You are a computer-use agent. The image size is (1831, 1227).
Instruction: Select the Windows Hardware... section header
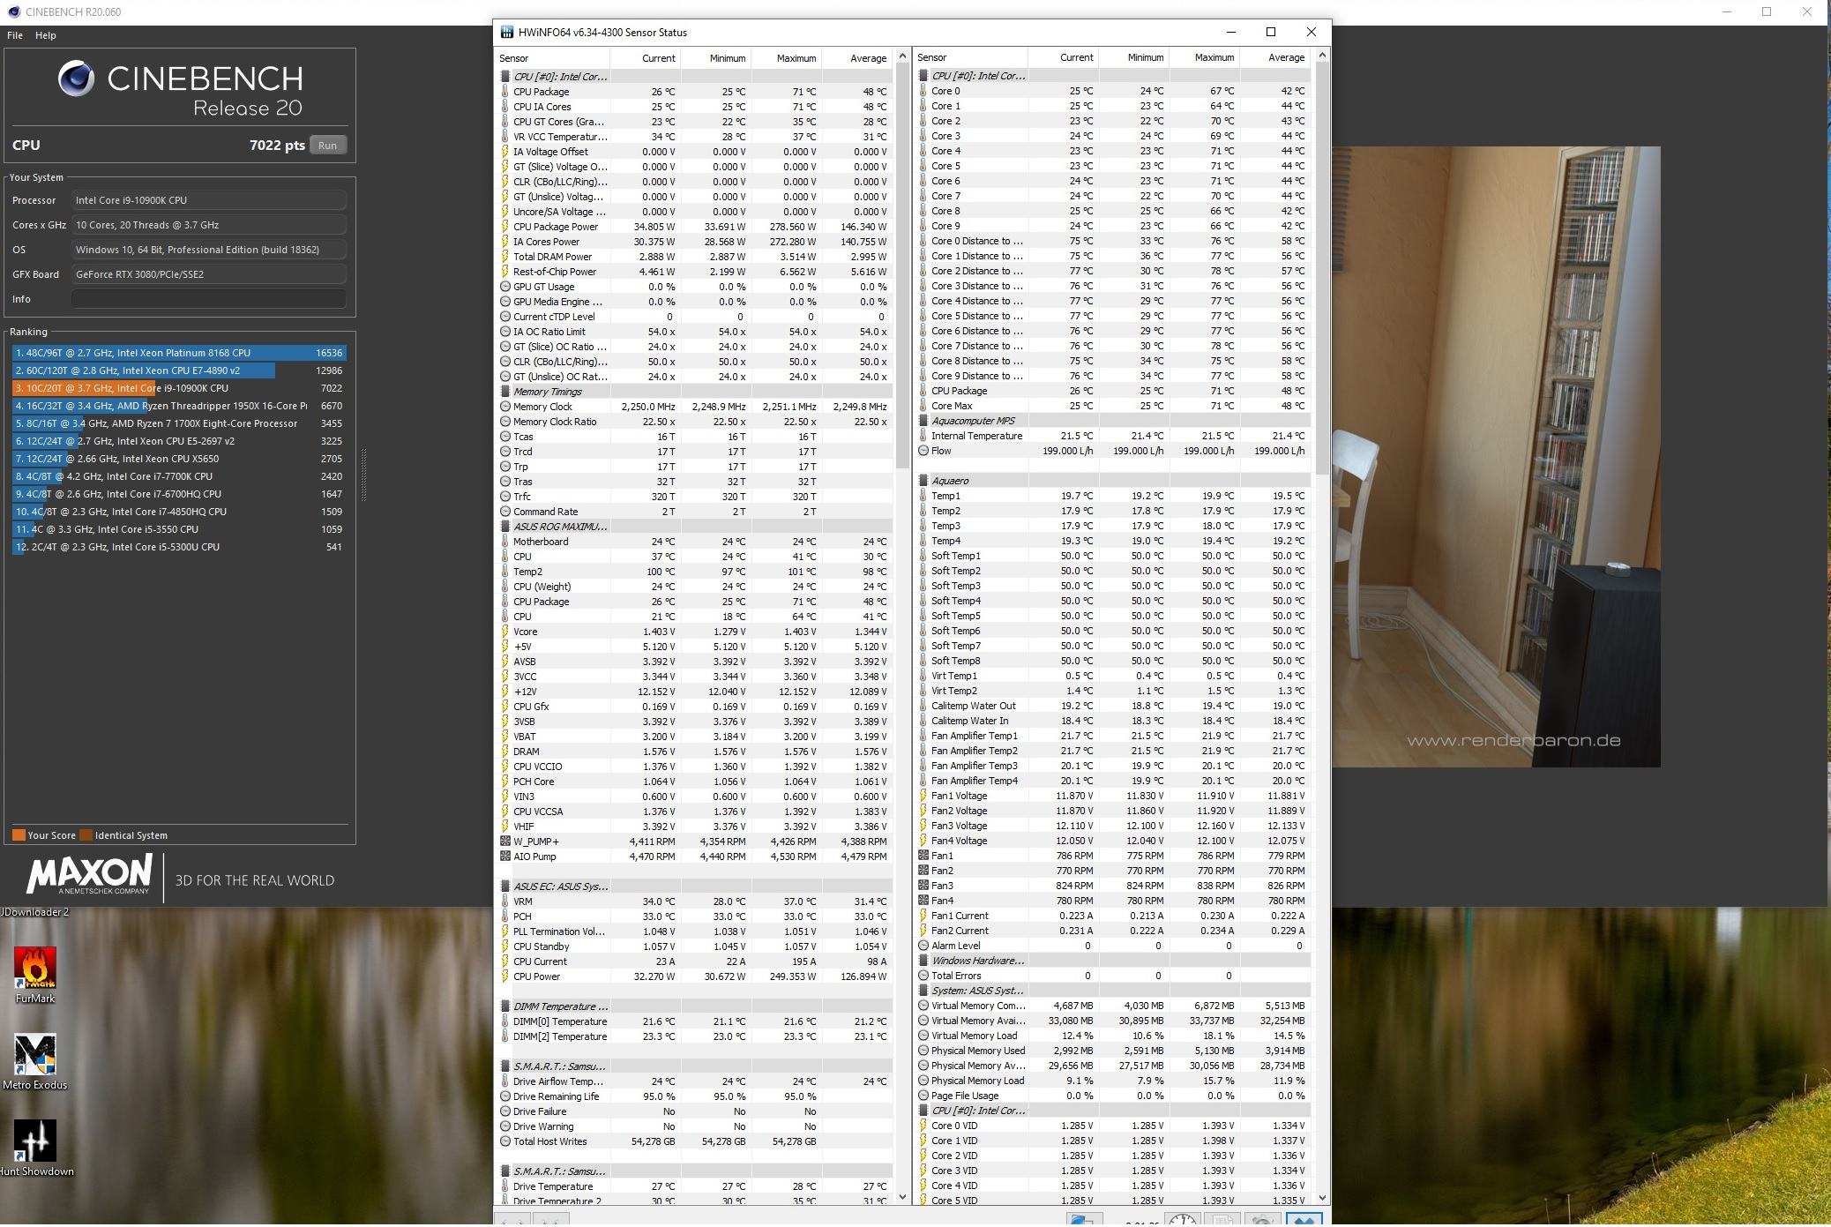1114,961
